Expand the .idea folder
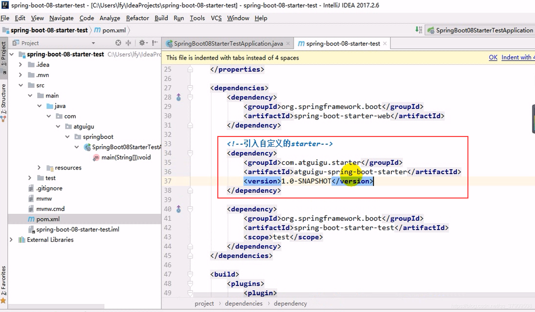This screenshot has height=312, width=535. pyautogui.click(x=21, y=65)
